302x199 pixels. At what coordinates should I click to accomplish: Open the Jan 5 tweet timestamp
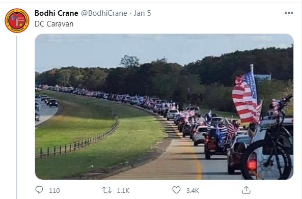(142, 13)
